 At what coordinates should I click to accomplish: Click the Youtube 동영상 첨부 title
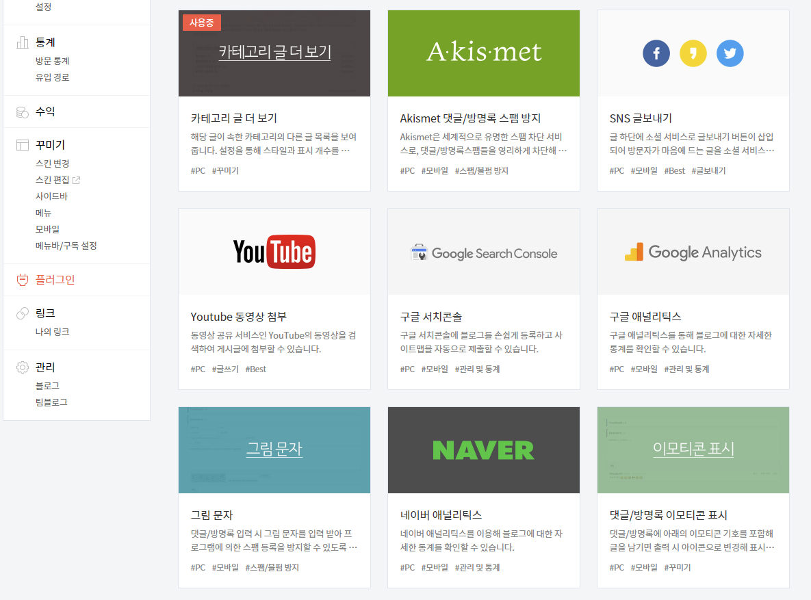(238, 317)
